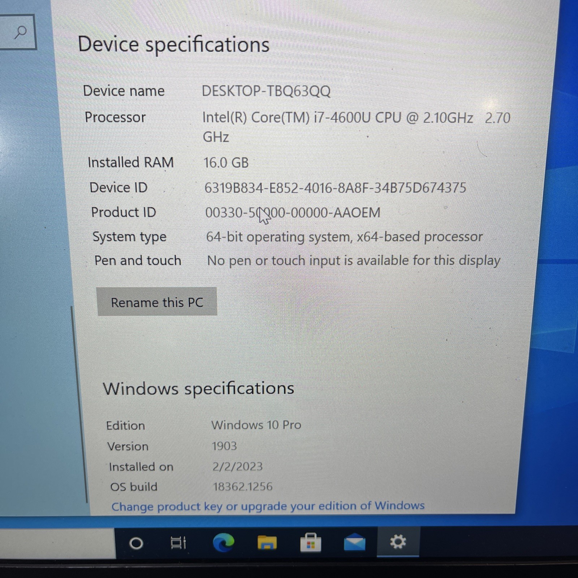578x578 pixels.
Task: Click the OS build label
Action: tap(134, 487)
